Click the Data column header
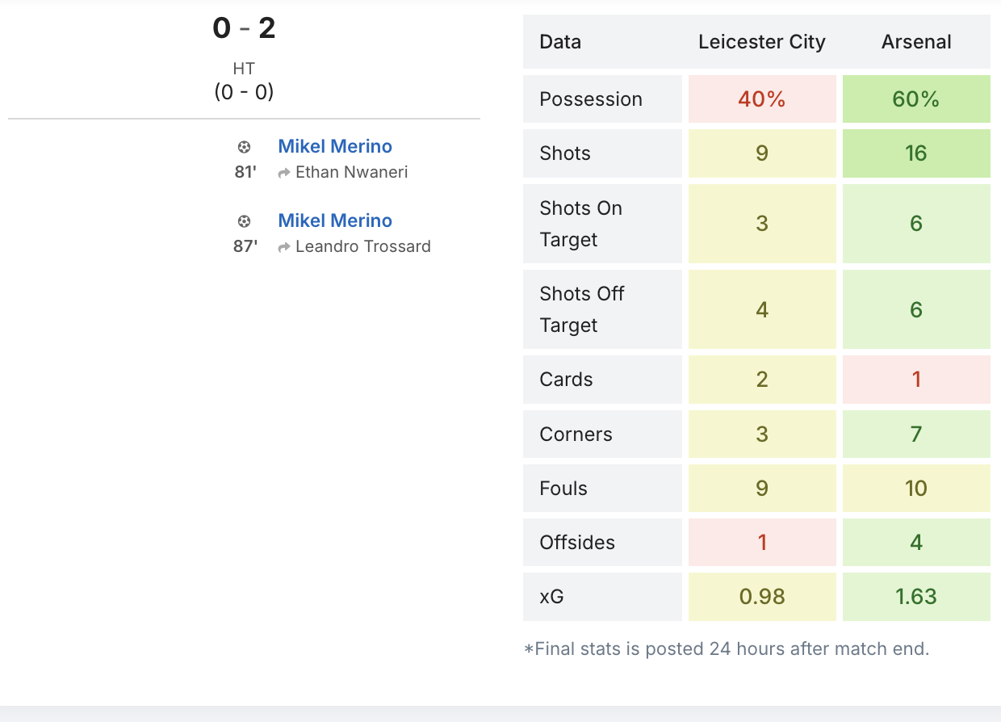The height and width of the screenshot is (722, 1001). [560, 42]
